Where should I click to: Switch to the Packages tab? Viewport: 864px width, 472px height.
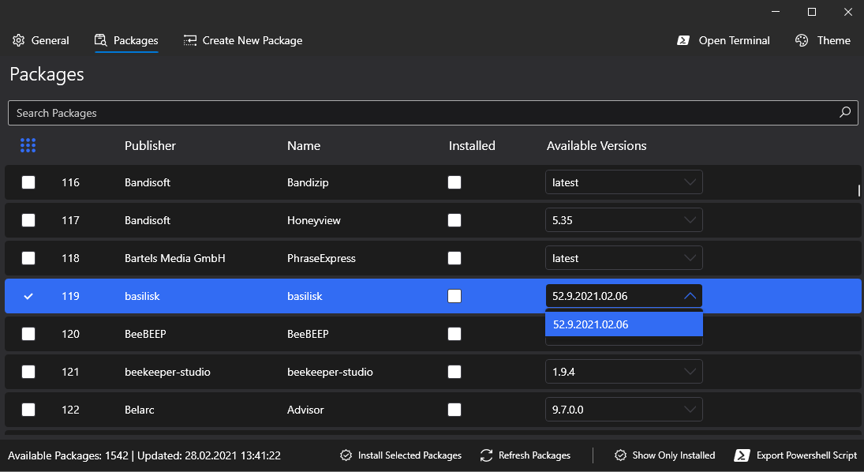[126, 40]
